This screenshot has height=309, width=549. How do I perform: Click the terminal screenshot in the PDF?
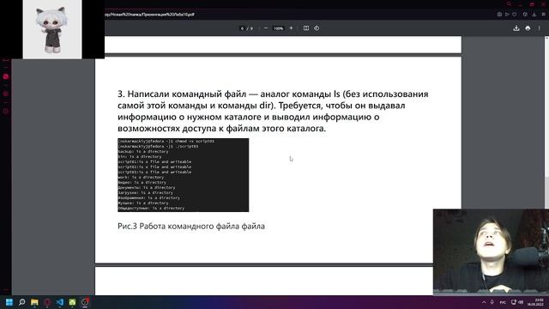tap(183, 175)
